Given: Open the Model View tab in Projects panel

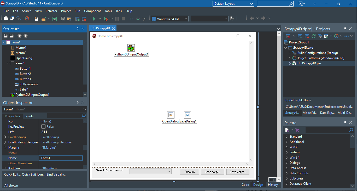Looking at the screenshot, I should click(310, 113).
